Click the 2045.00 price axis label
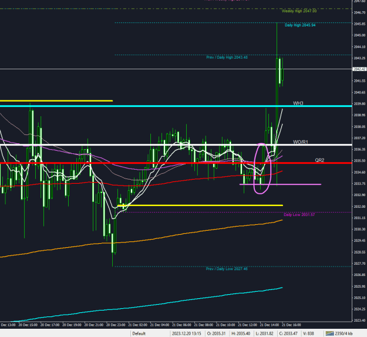The height and width of the screenshot is (337, 367). point(359,35)
